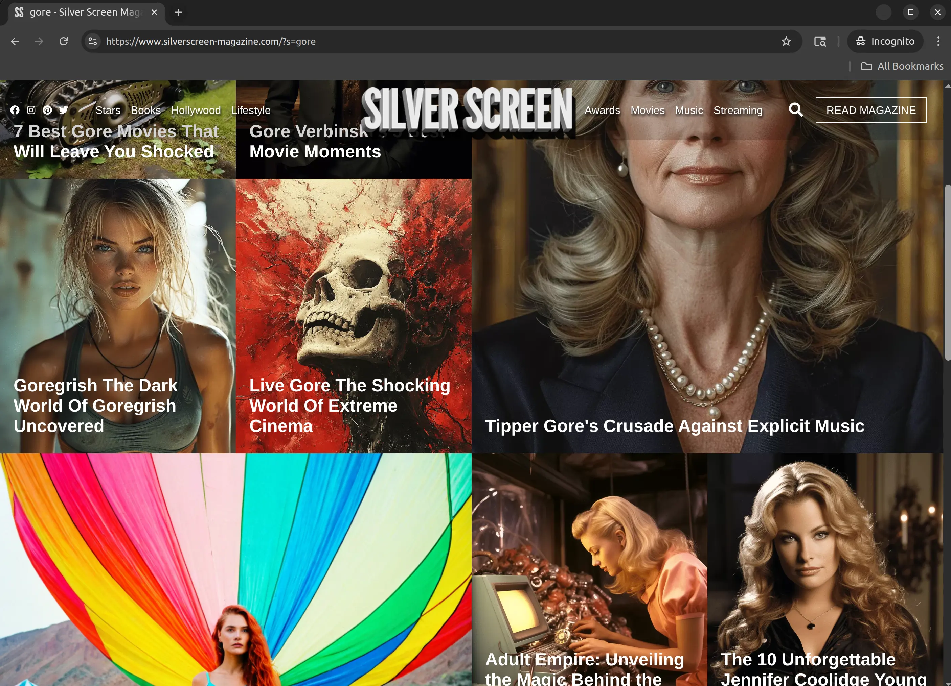Navigate to the Music section

click(x=688, y=110)
